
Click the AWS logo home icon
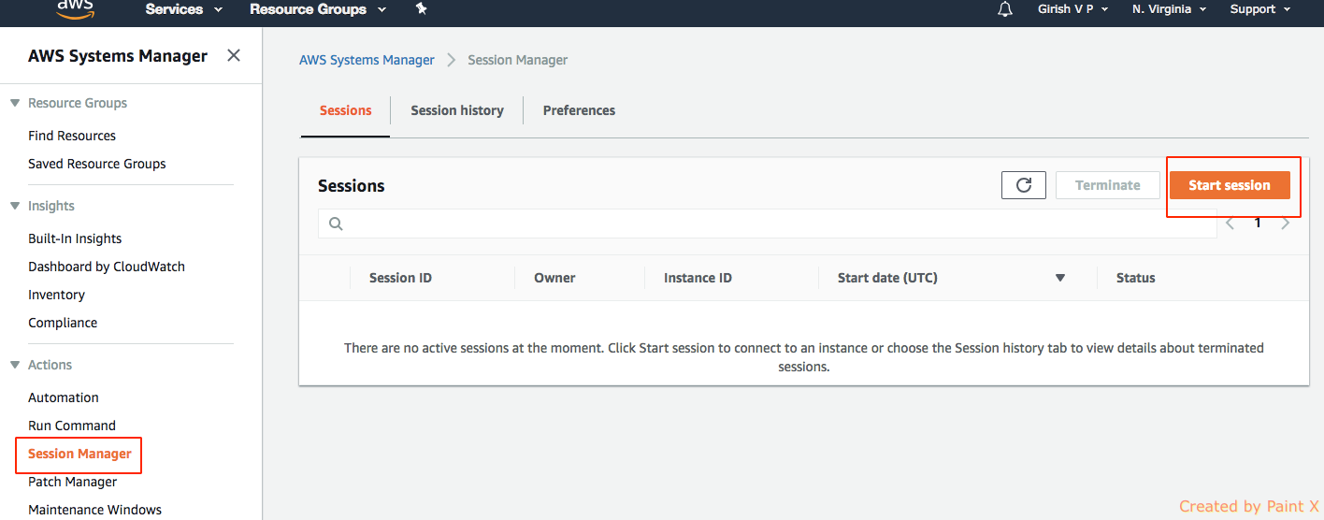coord(74,7)
